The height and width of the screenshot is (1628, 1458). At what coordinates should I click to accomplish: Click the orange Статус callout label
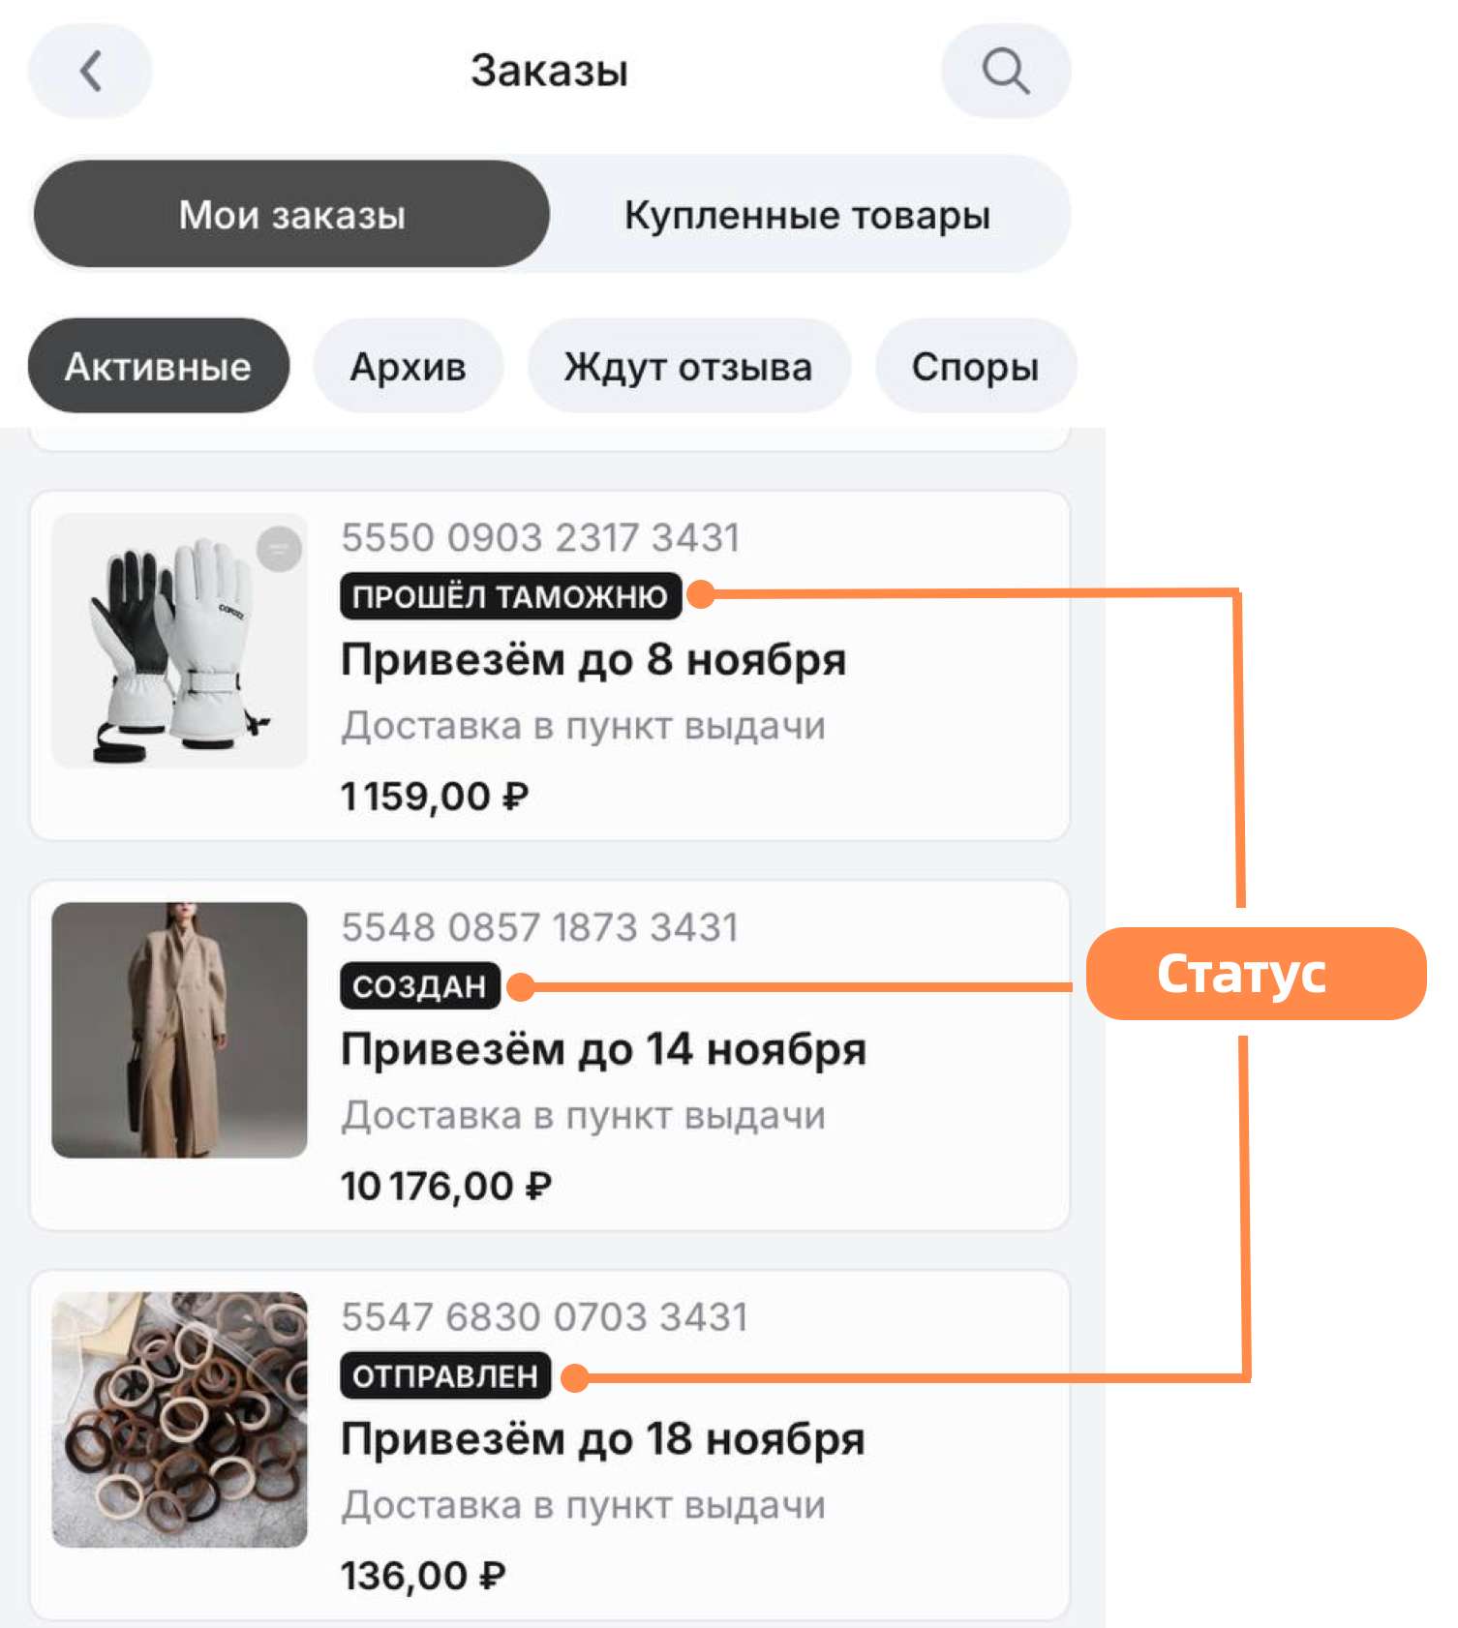(1256, 974)
